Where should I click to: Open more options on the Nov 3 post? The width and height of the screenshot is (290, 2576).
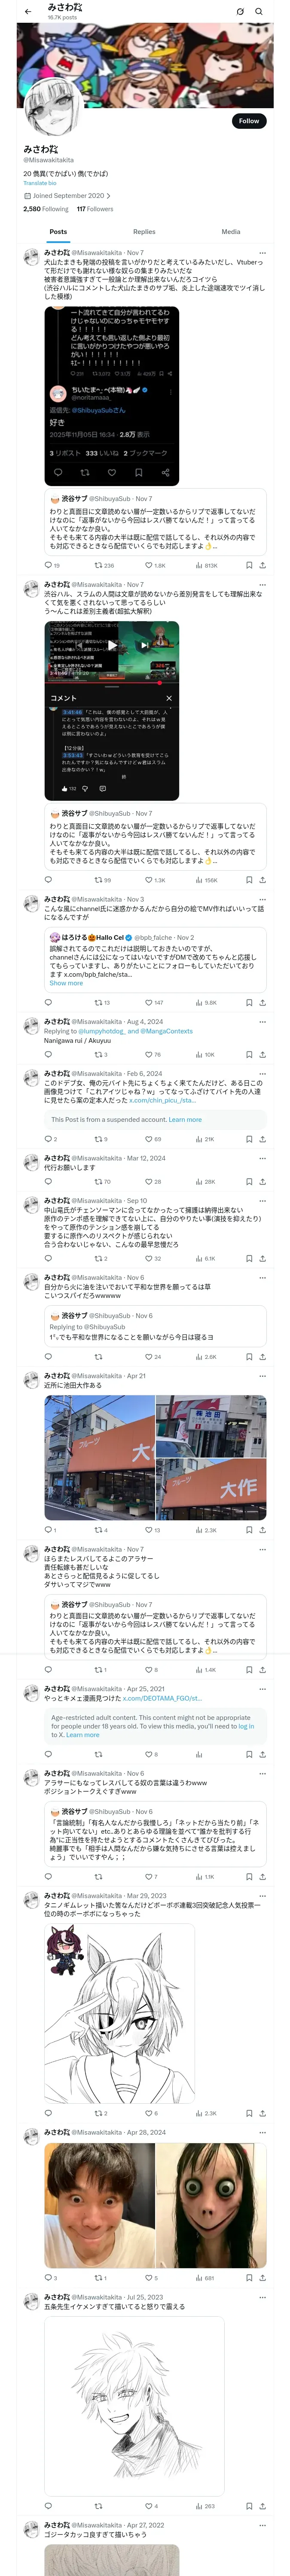(262, 900)
